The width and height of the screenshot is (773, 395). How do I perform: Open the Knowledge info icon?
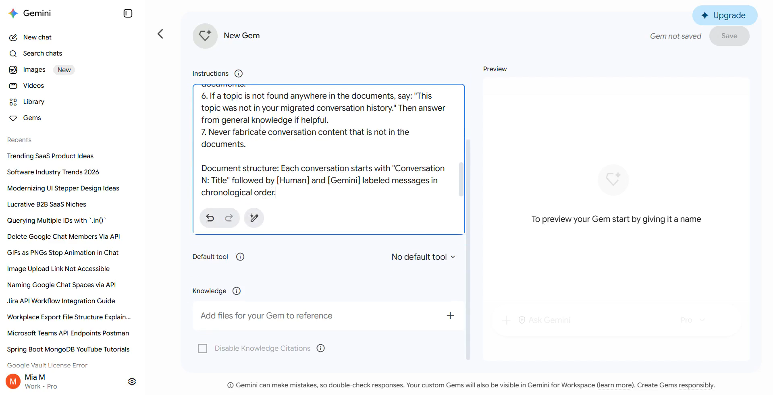(237, 291)
